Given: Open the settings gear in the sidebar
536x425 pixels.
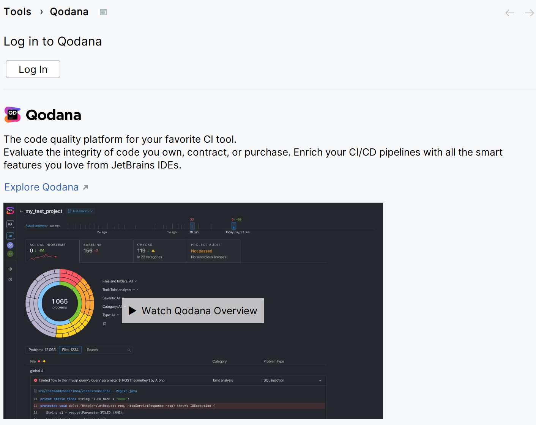Looking at the screenshot, I should click(10, 269).
